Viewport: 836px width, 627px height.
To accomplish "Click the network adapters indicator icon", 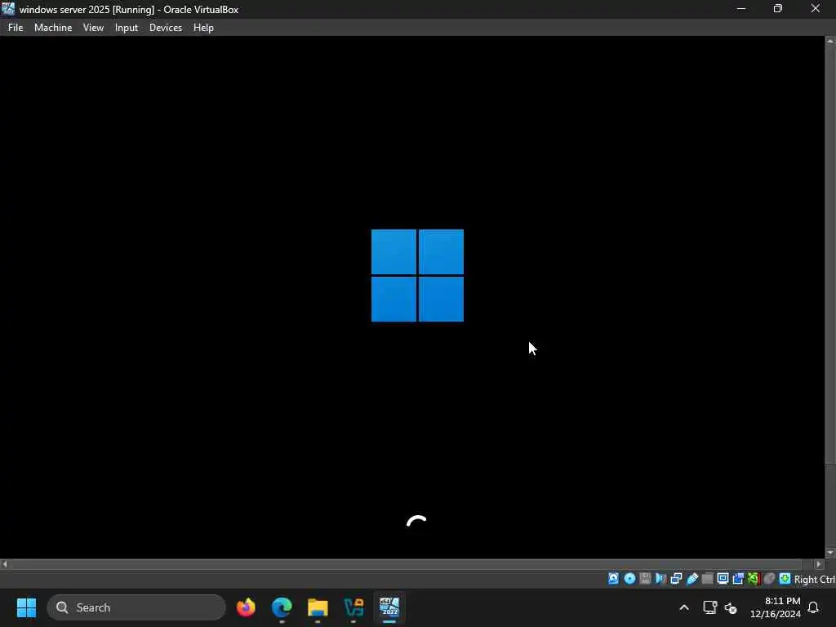I will click(x=676, y=579).
